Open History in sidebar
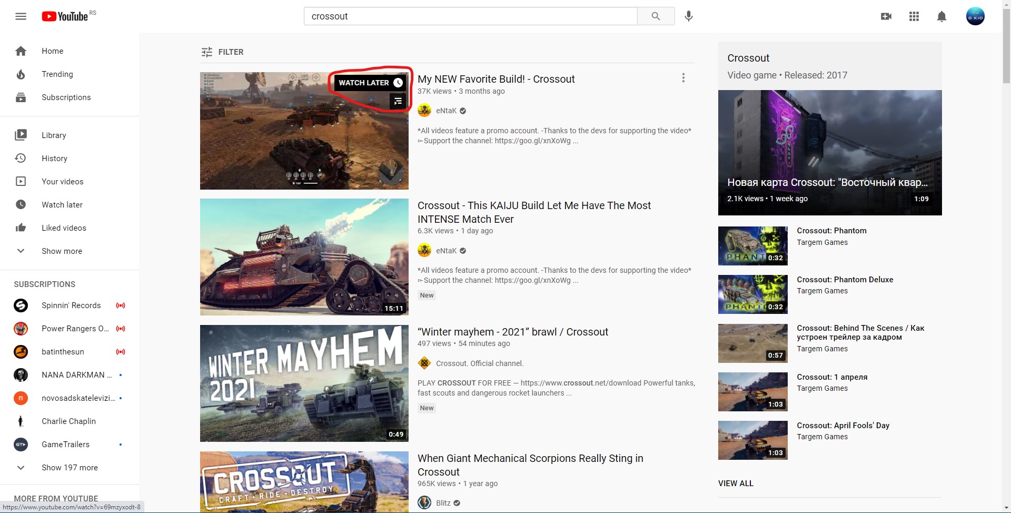Screen dimensions: 1011x513 [70, 159]
